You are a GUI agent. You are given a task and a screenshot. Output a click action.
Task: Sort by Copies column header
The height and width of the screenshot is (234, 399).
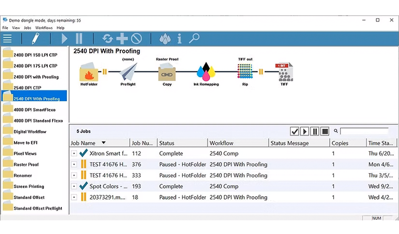348,143
